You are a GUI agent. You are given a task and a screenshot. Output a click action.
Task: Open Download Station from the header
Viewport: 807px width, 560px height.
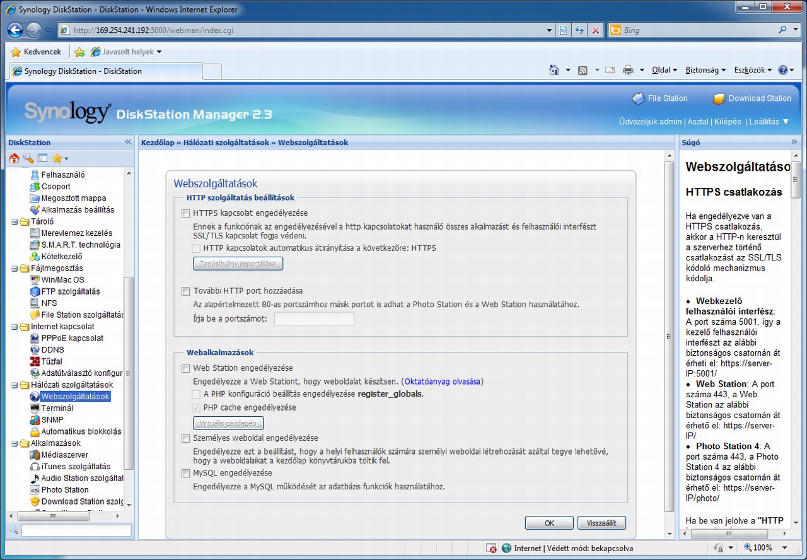coord(752,98)
